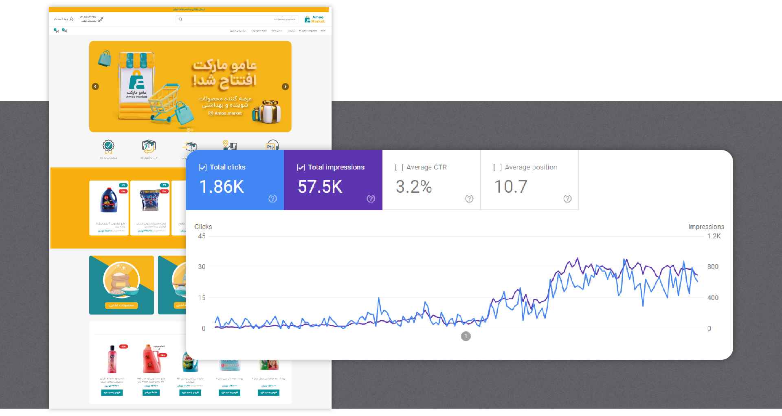Toggle the Total impressions checkbox
This screenshot has height=416, width=782.
[x=301, y=167]
